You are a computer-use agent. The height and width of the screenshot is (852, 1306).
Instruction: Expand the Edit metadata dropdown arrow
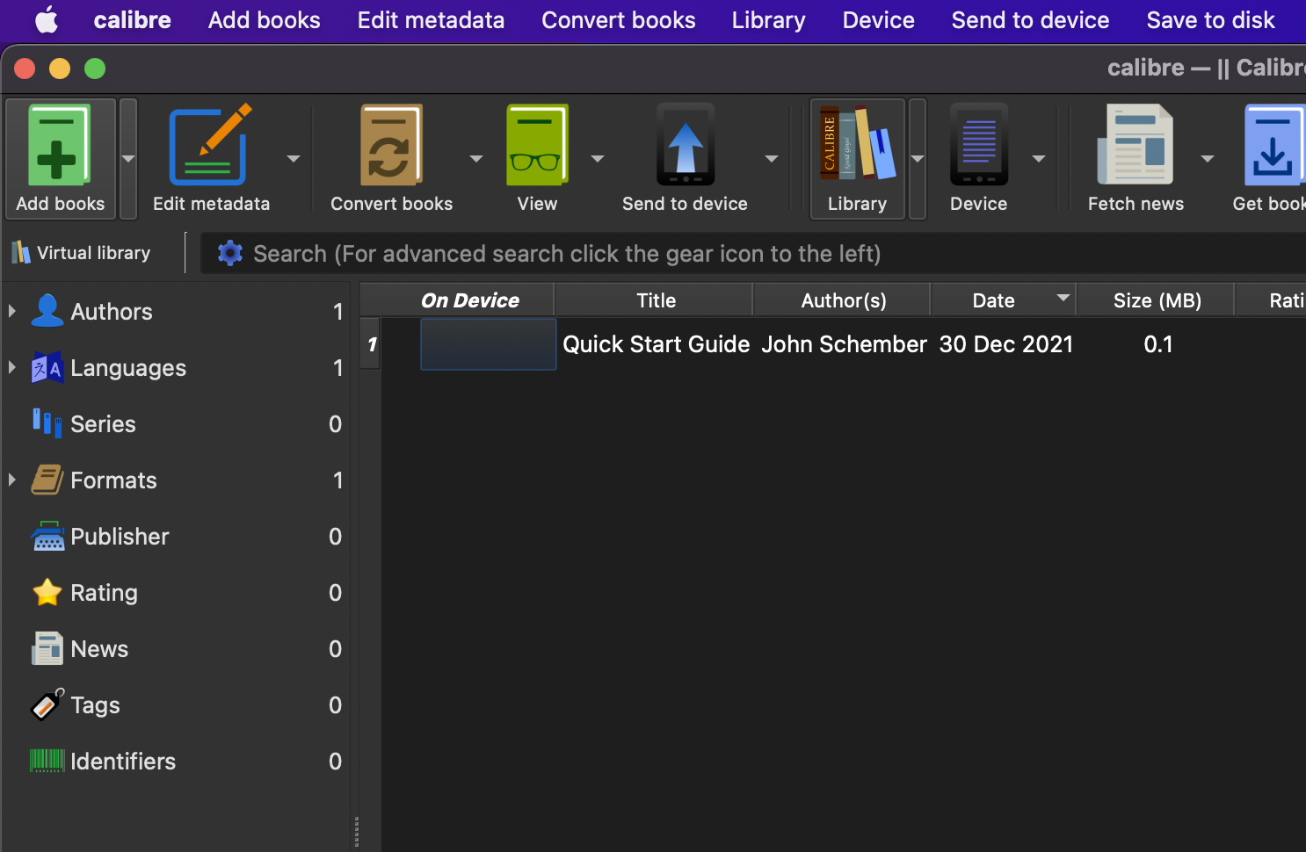(x=294, y=159)
